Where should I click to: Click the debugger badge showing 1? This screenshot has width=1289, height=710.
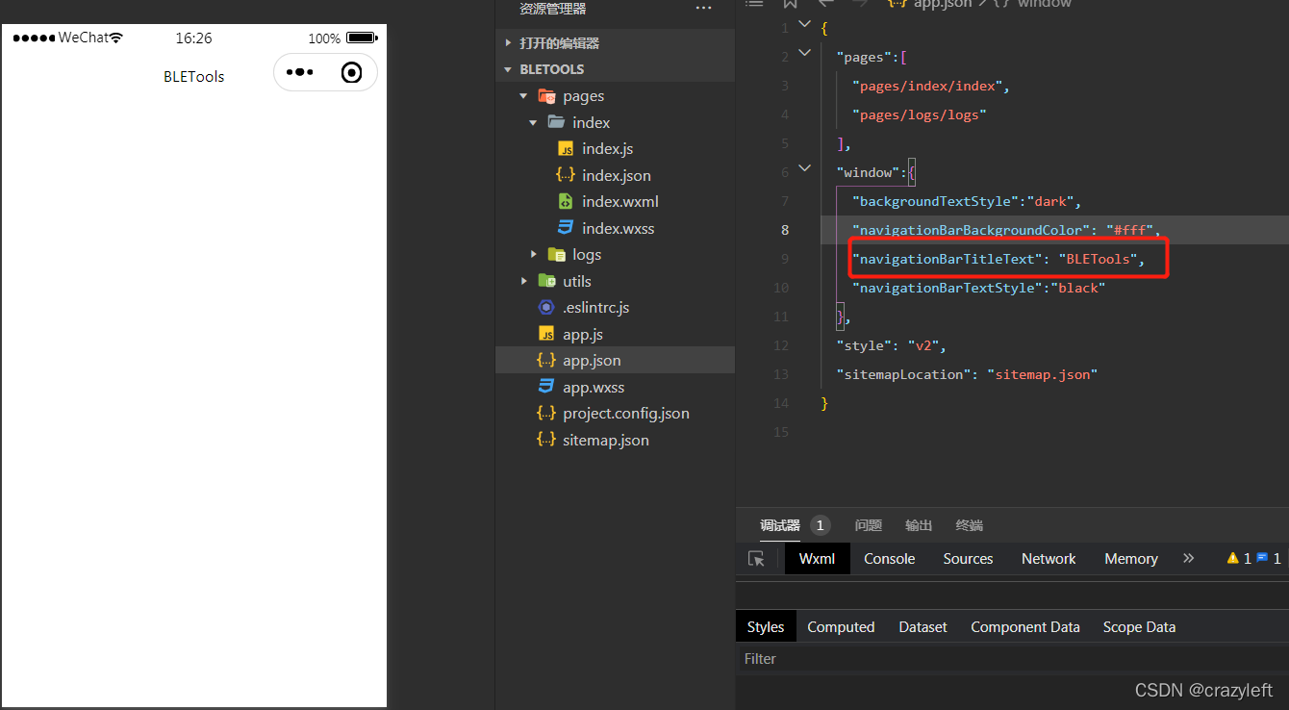click(820, 525)
